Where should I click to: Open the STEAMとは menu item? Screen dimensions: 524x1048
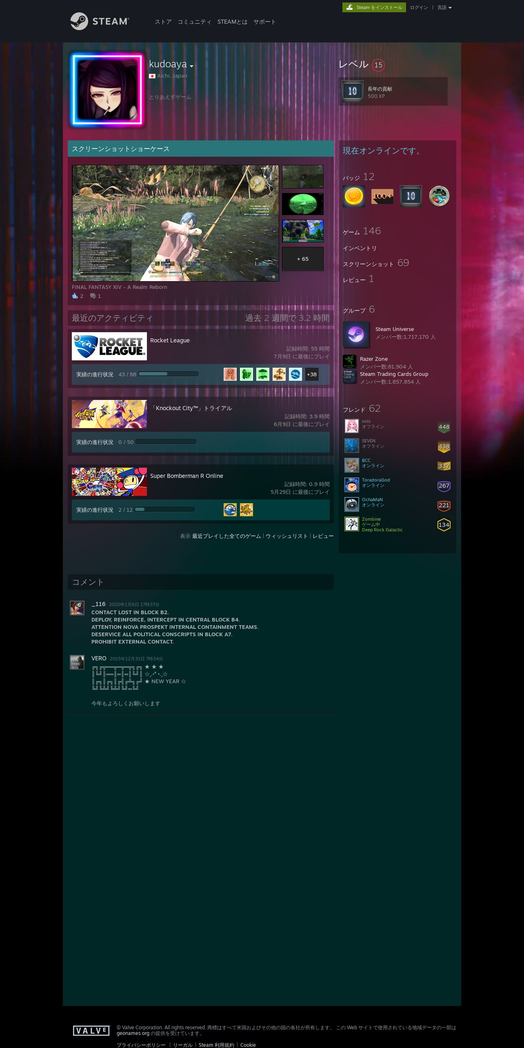click(x=233, y=22)
